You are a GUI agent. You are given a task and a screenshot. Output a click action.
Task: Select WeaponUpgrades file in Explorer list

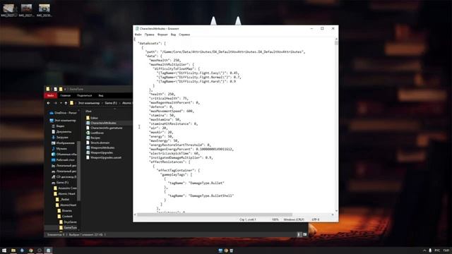pyautogui.click(x=100, y=152)
